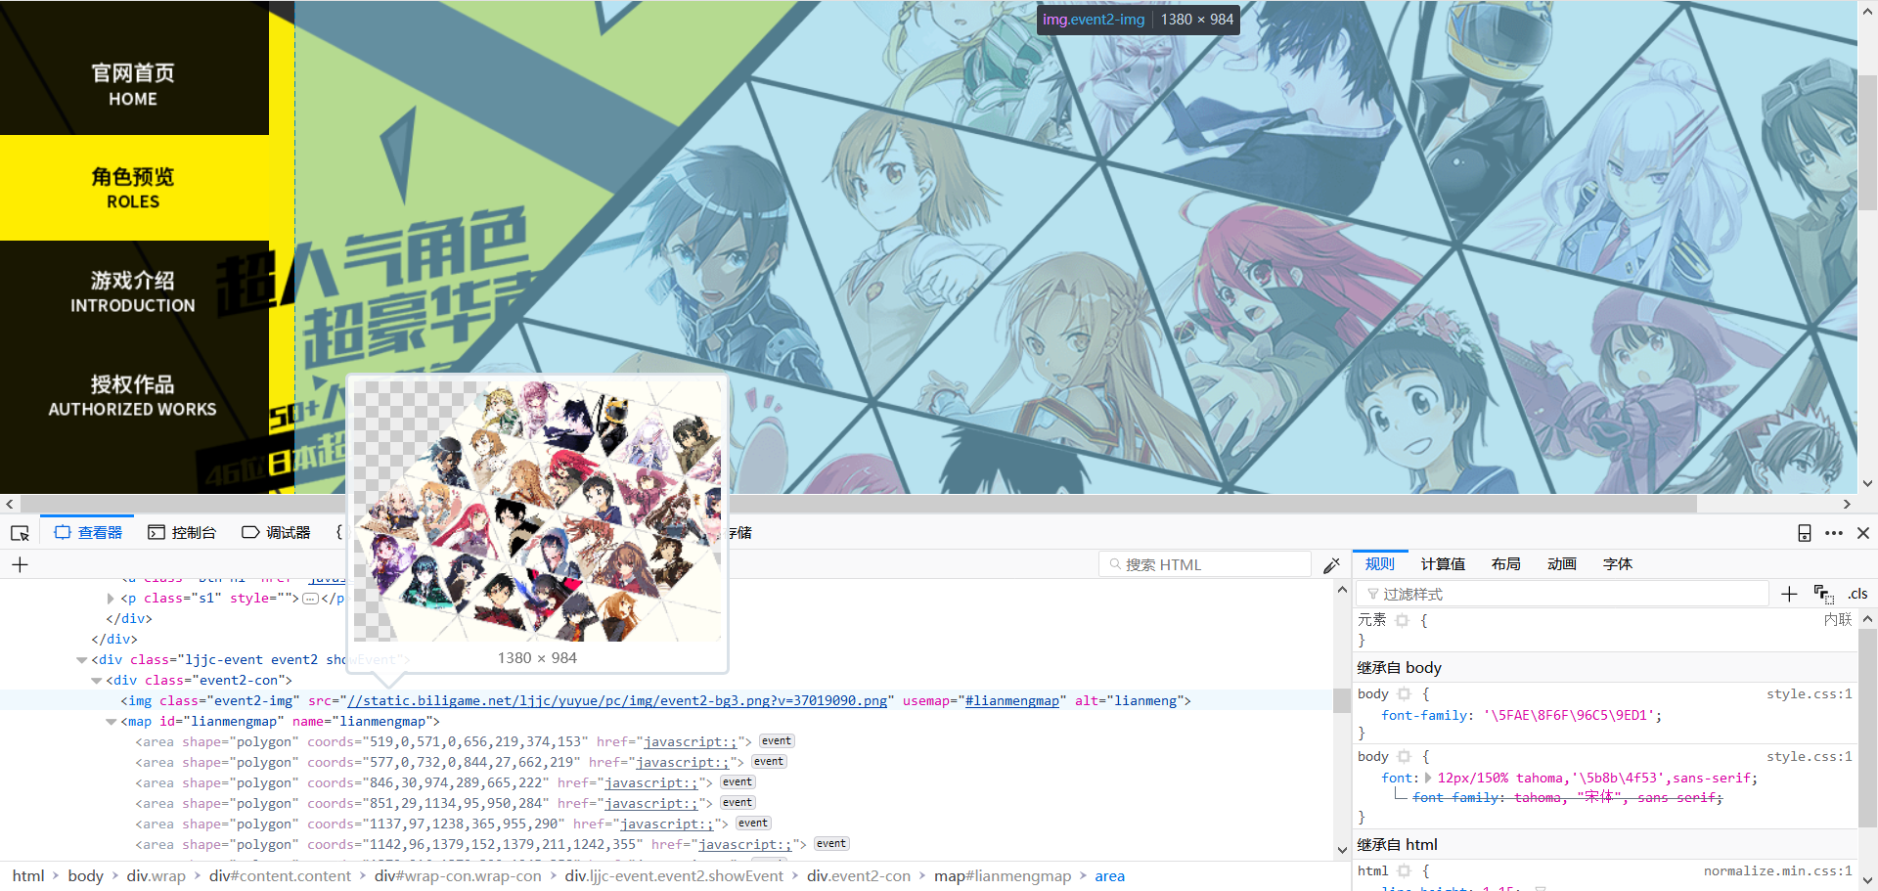The width and height of the screenshot is (1878, 891).
Task: Pick a color with the eyedropper icon
Action: click(1331, 565)
